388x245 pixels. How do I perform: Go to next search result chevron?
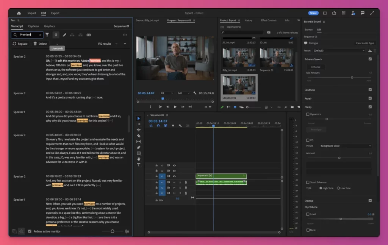tap(125, 44)
